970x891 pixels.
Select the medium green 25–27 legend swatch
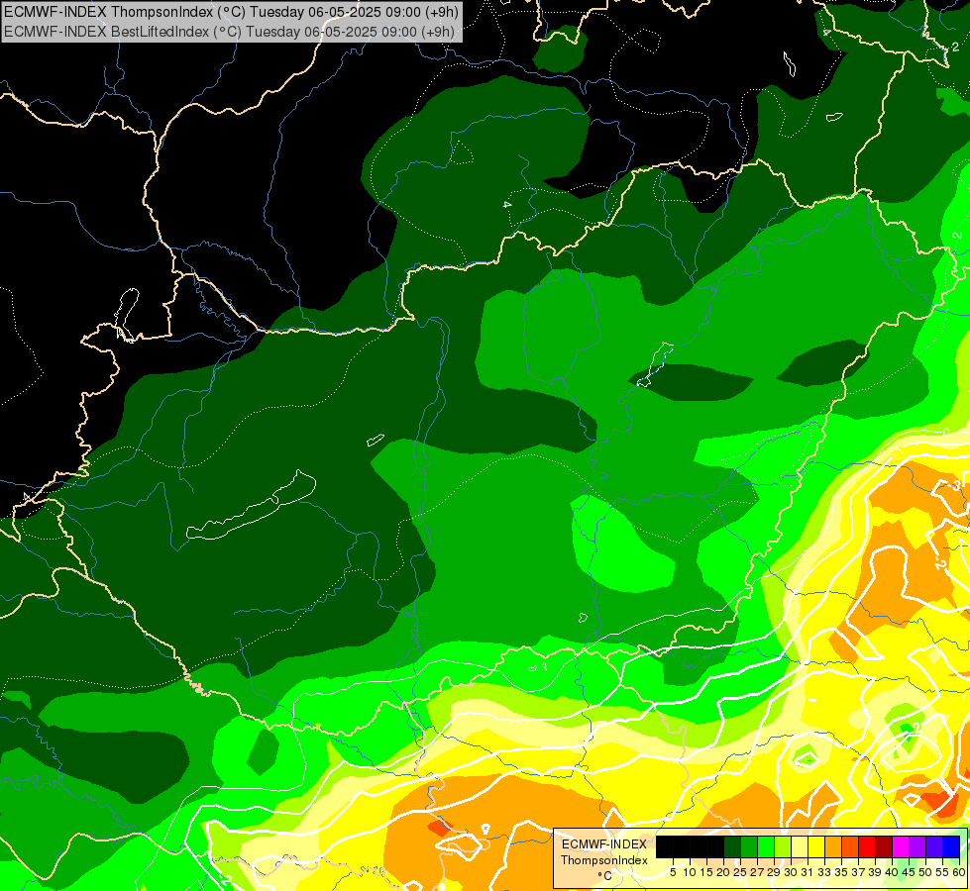point(749,846)
